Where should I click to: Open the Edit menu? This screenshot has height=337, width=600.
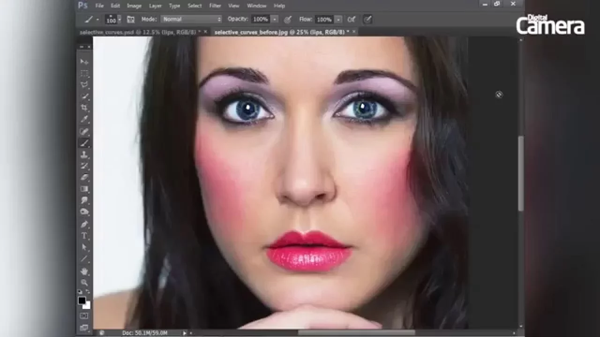(x=115, y=6)
